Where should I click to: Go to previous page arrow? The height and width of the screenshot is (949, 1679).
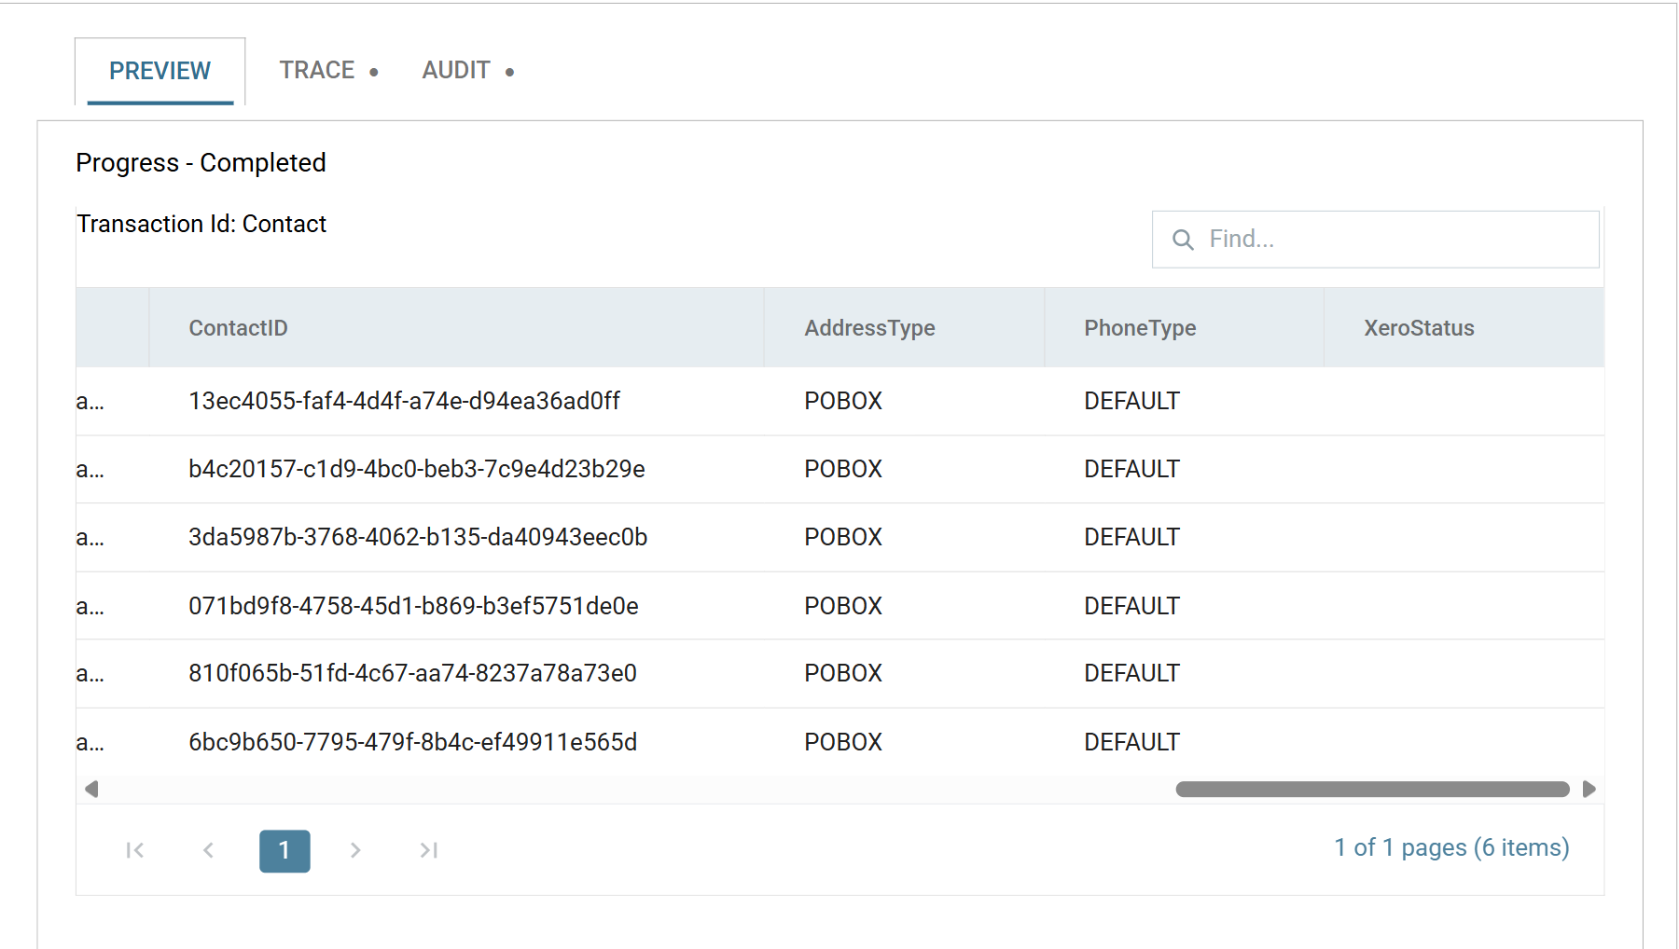pyautogui.click(x=209, y=850)
